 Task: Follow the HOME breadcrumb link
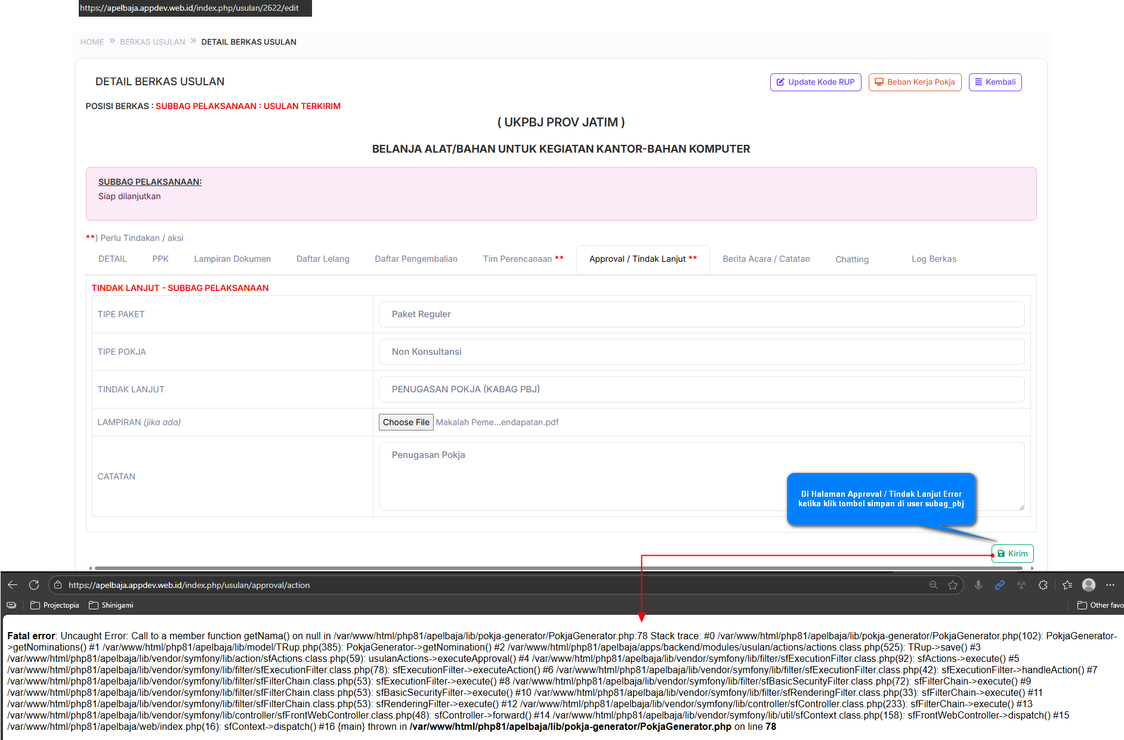point(92,42)
